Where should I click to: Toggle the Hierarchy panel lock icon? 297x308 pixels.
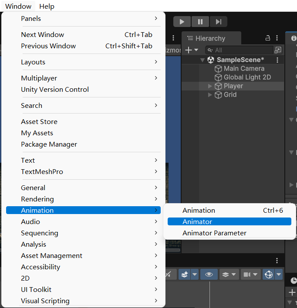(268, 38)
